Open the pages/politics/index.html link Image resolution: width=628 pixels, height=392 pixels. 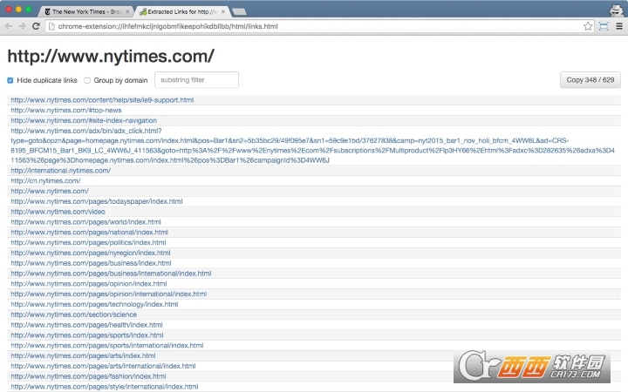click(x=88, y=243)
